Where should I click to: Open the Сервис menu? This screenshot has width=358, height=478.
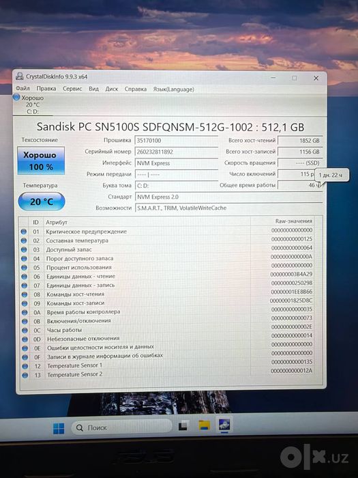72,89
